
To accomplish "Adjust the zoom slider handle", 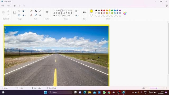I will 157,88.
